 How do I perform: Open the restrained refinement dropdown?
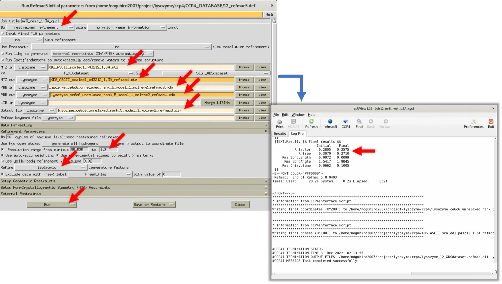tap(40, 27)
